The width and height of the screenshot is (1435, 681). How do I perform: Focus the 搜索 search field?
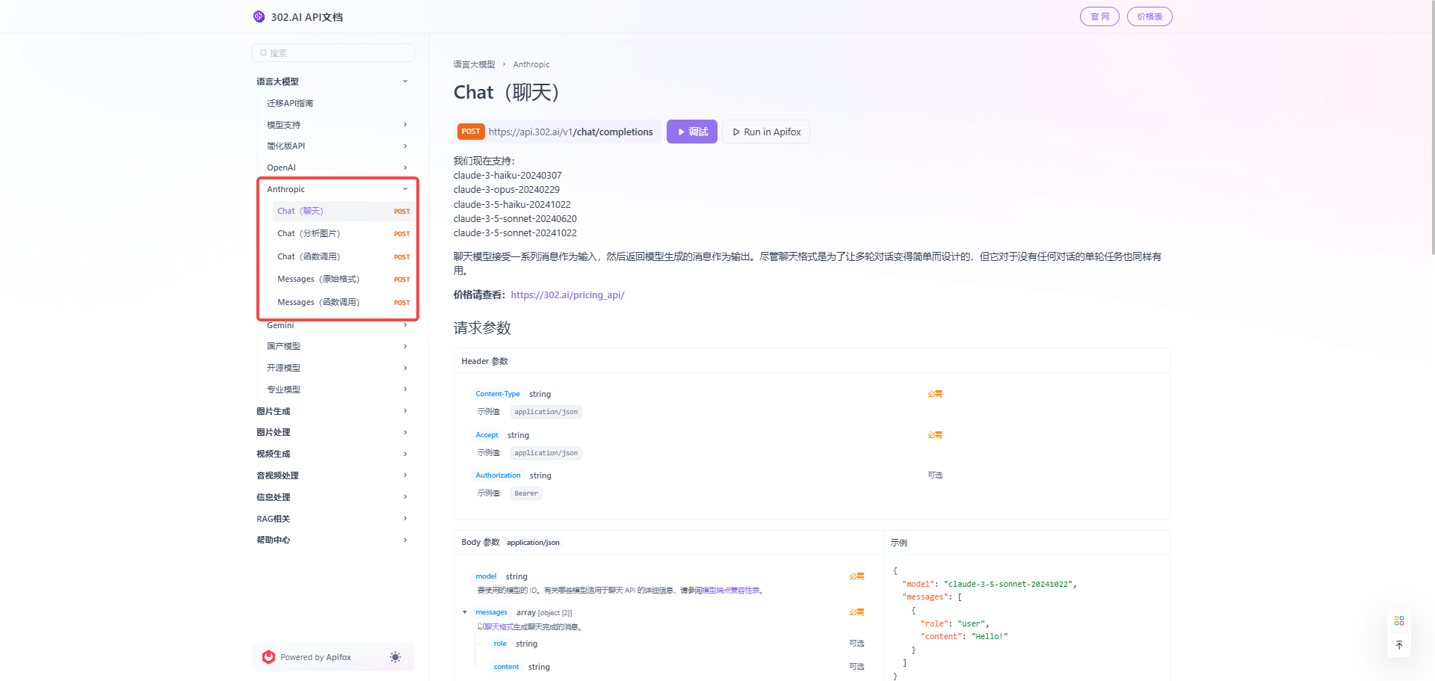[333, 53]
